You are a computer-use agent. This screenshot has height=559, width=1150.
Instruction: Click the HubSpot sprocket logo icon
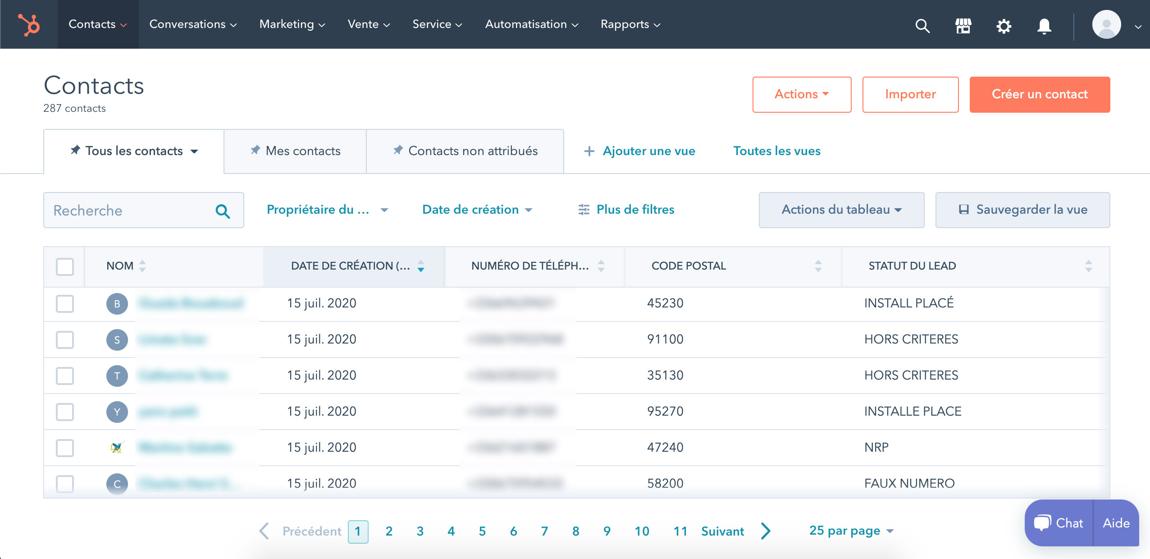click(28, 24)
